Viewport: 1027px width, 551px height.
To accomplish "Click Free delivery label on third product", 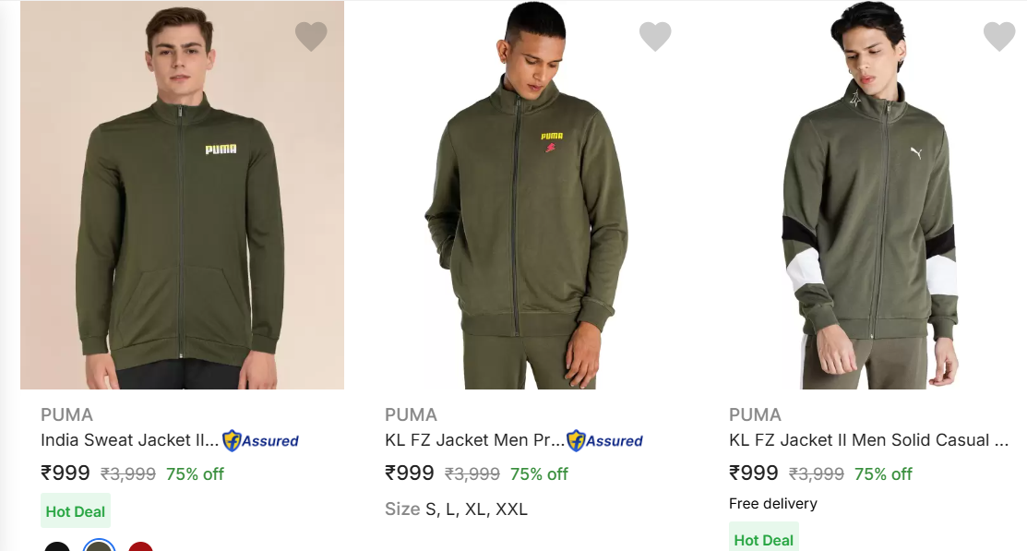I will [x=772, y=504].
